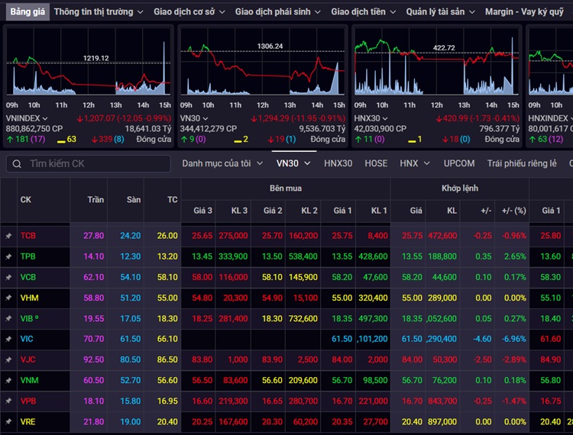573x435 pixels.
Task: Open the HNX30 intraday chart
Action: (x=436, y=61)
